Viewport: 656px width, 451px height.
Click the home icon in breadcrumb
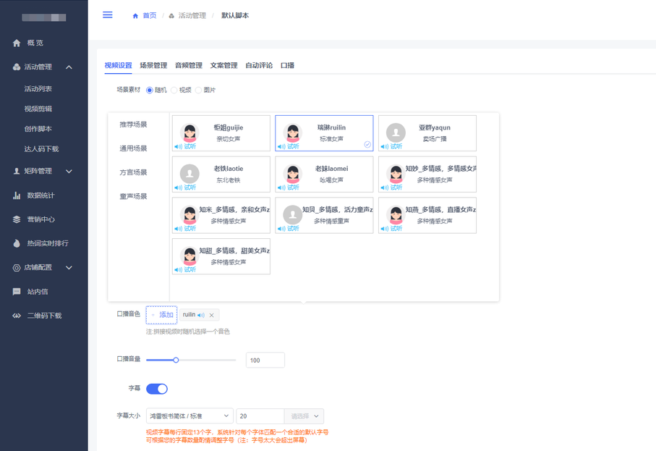click(x=135, y=16)
